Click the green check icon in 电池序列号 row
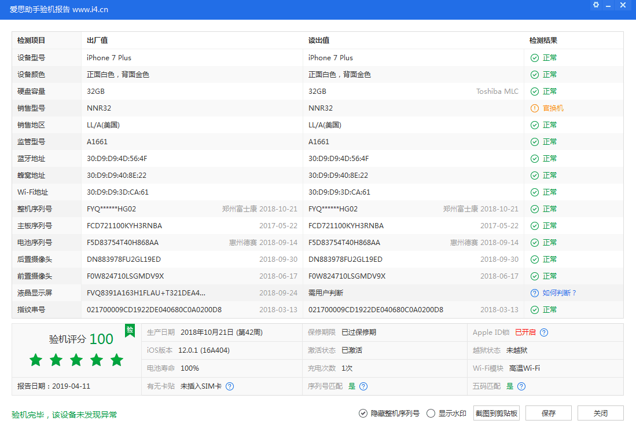 tap(535, 243)
